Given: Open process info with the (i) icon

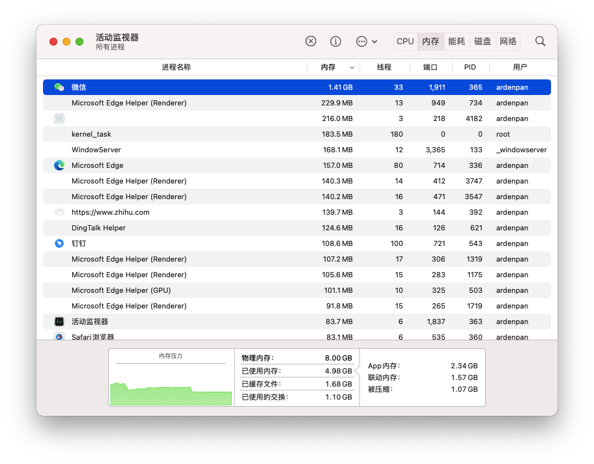Looking at the screenshot, I should click(335, 41).
